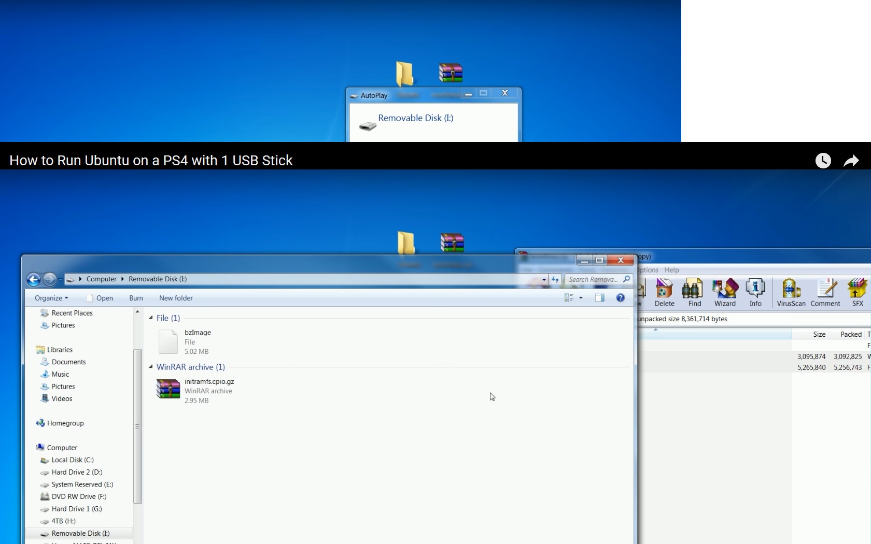
Task: Click the bzImage file name
Action: (x=198, y=333)
